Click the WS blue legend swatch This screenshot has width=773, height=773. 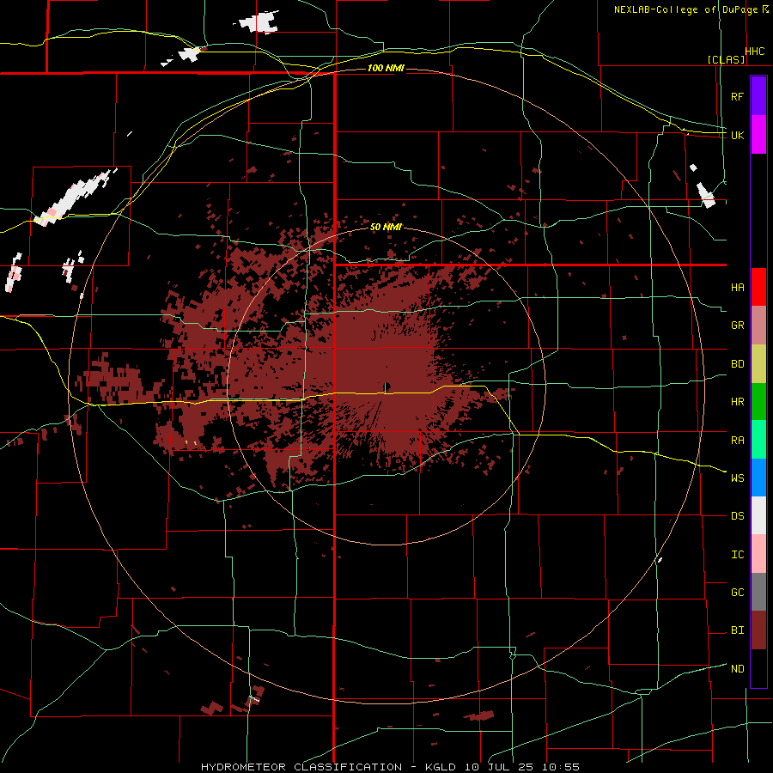pos(758,478)
